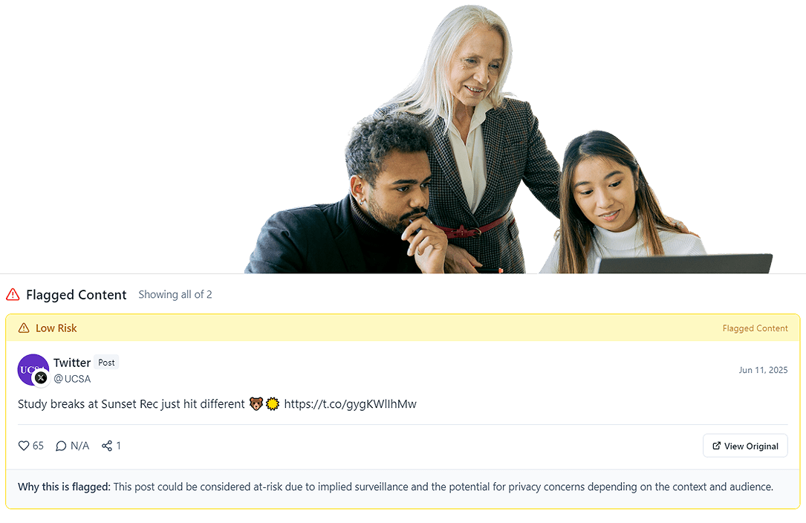Click the comment bubble icon
Screen dimensions: 806x523
pos(61,446)
